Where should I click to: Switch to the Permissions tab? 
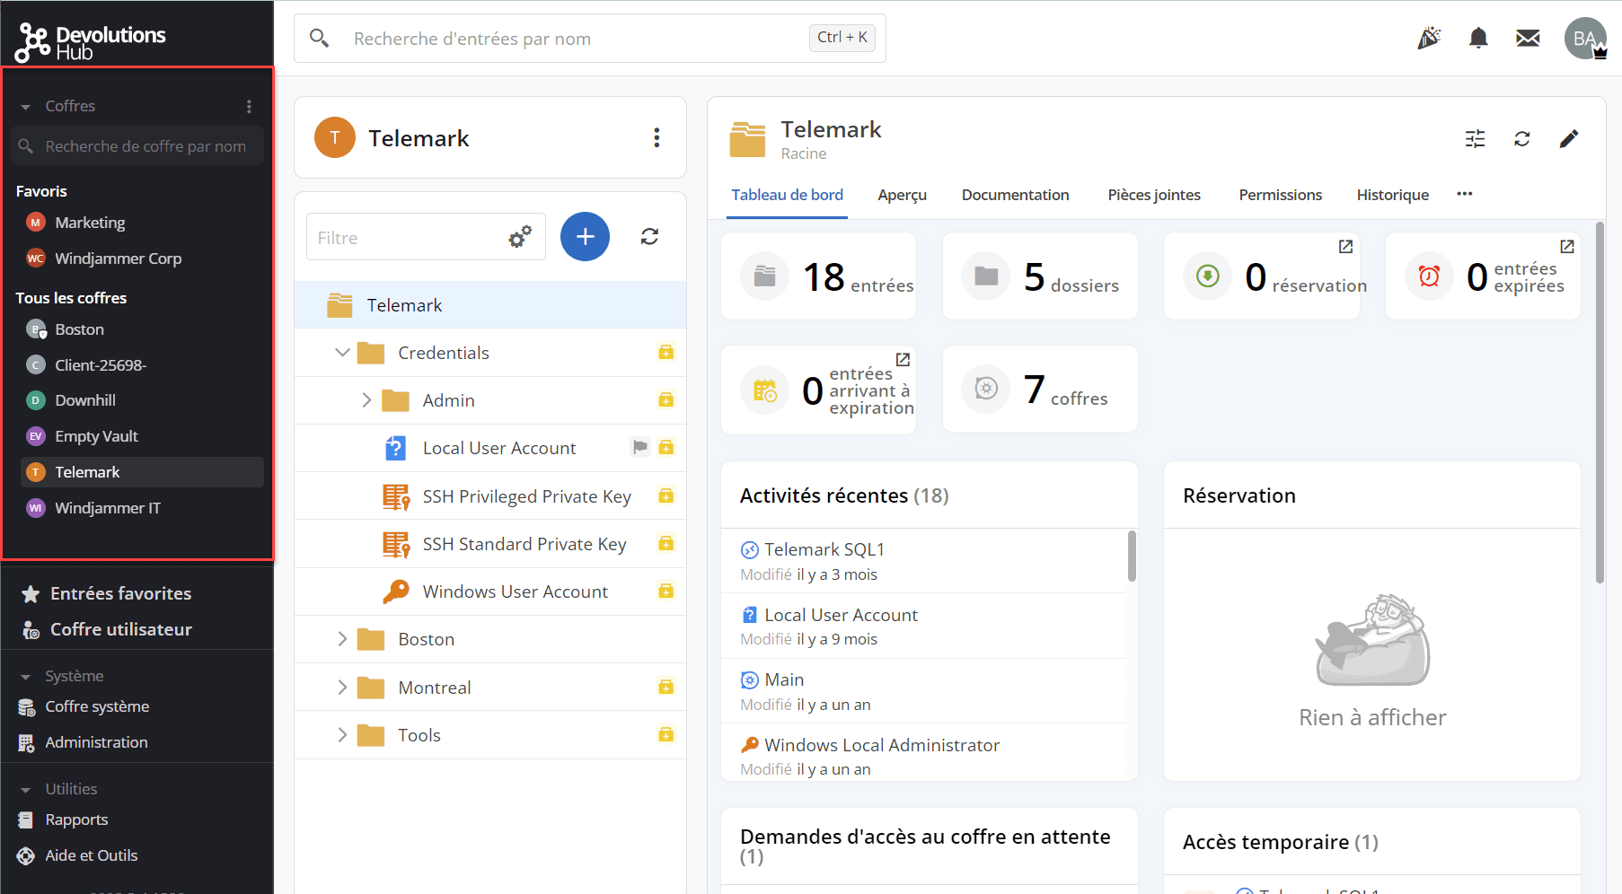(x=1280, y=195)
